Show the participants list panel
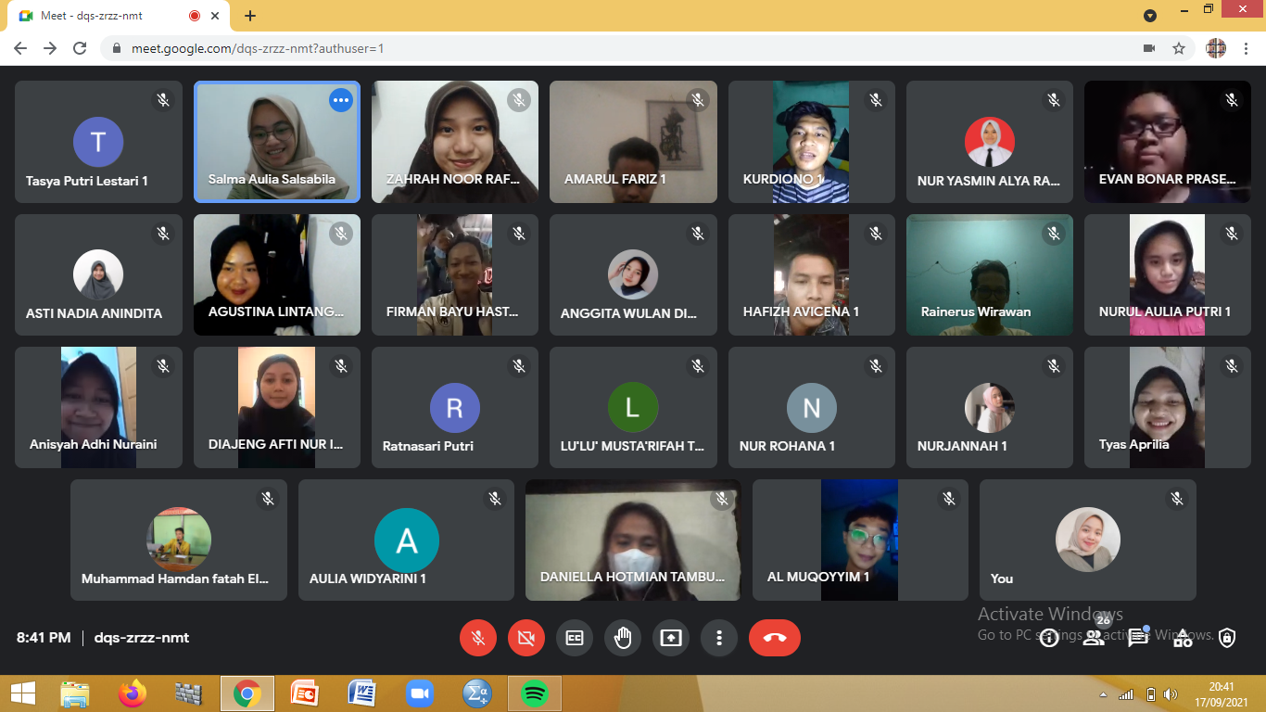 (x=1094, y=638)
